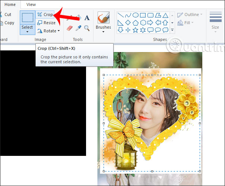This screenshot has width=225, height=186.
Task: Choose the Pentagon shape
Action: [136, 23]
